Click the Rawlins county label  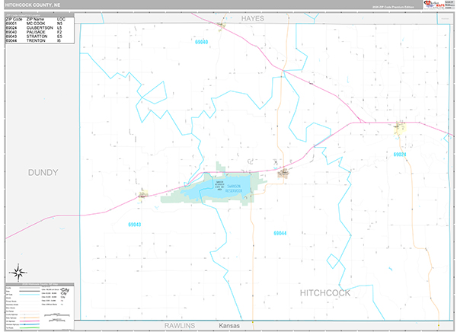[x=181, y=325]
